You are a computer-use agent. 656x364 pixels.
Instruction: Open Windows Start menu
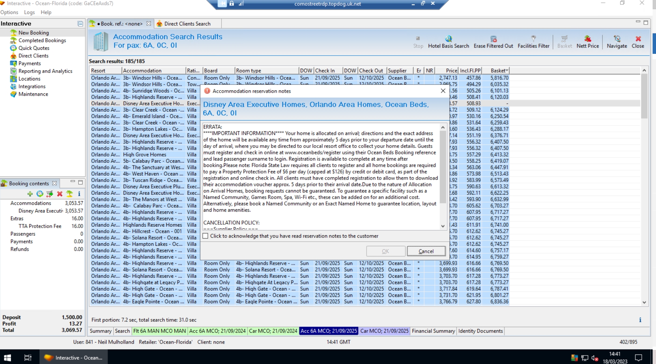point(8,358)
